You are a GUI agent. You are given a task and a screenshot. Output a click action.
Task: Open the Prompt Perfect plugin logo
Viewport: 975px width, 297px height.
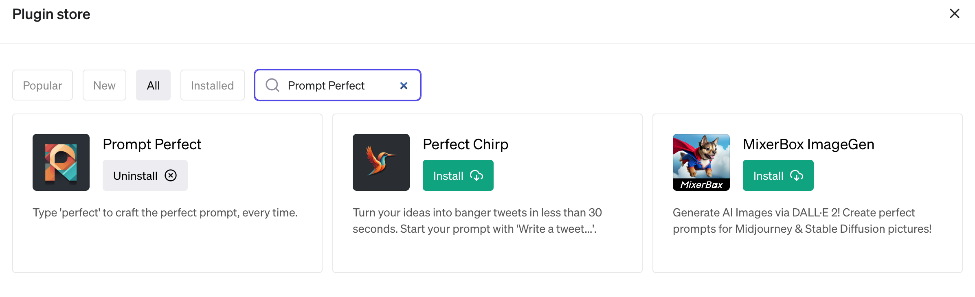point(61,162)
